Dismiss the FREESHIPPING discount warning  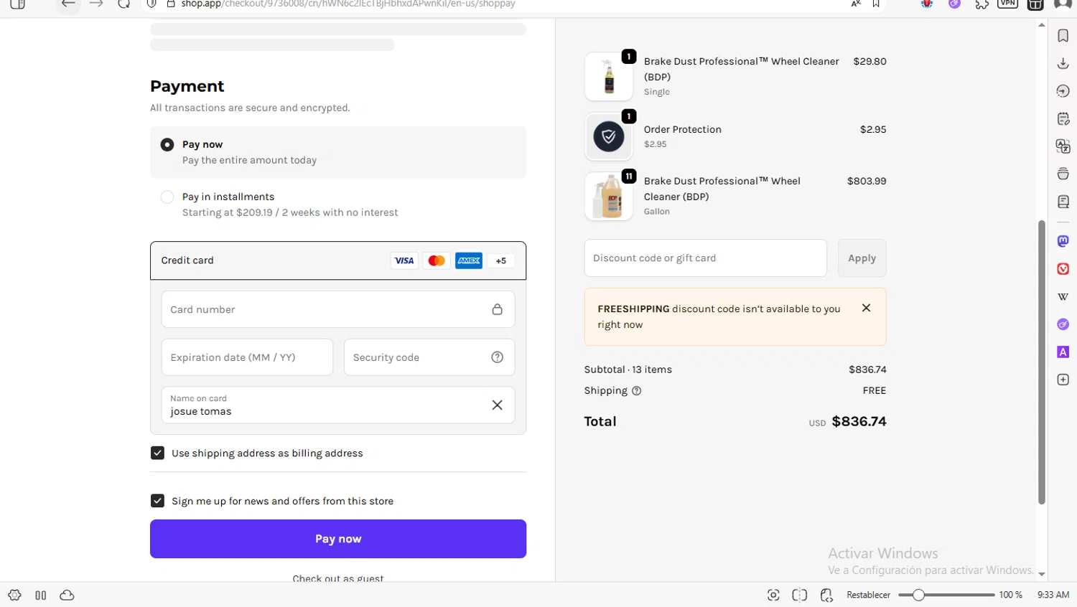pos(866,308)
